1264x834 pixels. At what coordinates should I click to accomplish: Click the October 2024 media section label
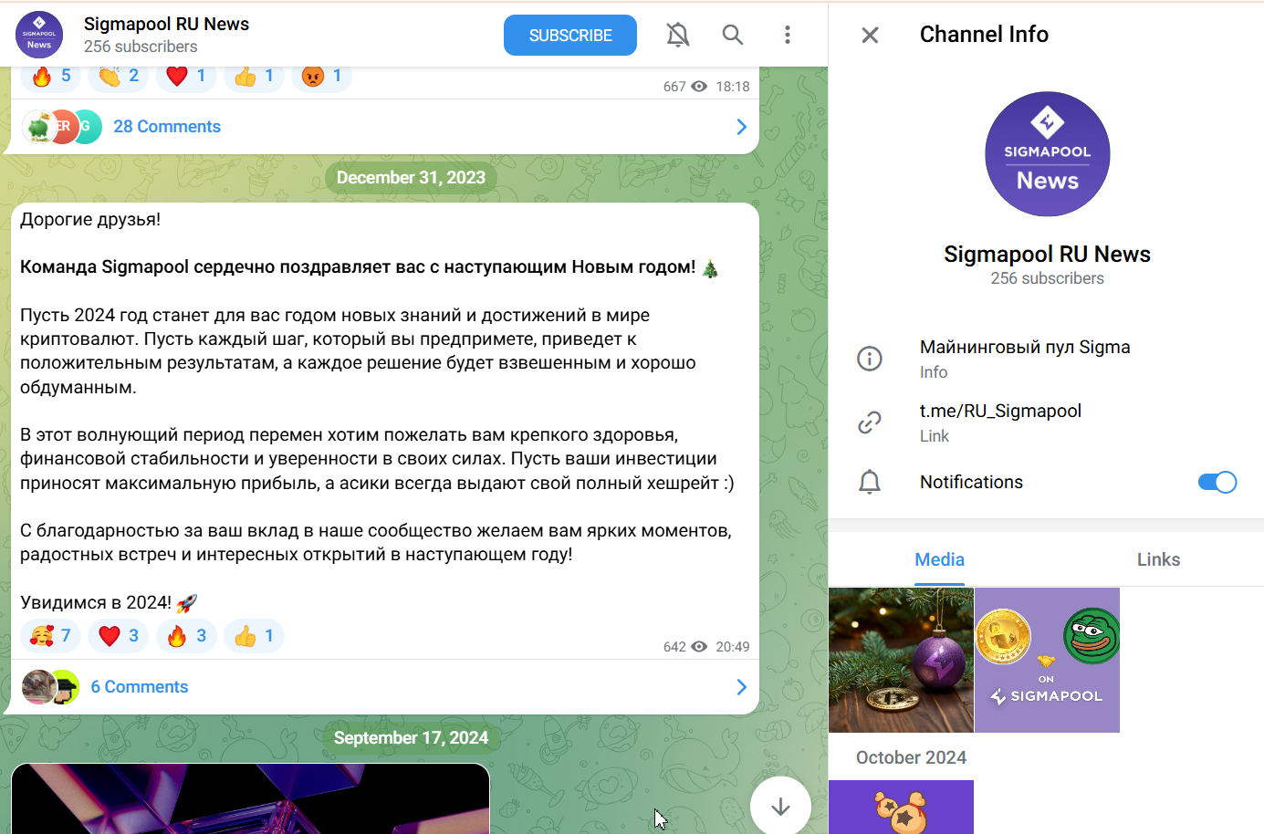(911, 757)
